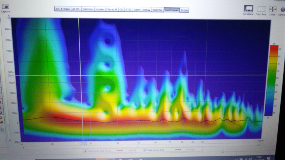Click the horizontal scrollbar right arrow
The image size is (285, 160).
[259, 144]
